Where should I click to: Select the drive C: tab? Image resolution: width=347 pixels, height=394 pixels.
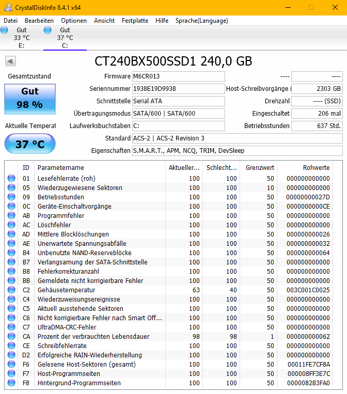point(65,38)
